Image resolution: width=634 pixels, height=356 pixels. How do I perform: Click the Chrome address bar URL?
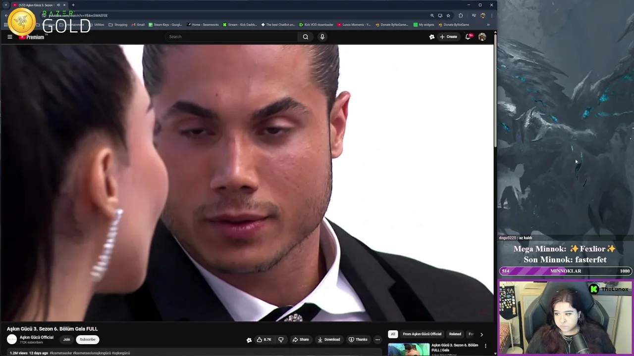[x=78, y=15]
